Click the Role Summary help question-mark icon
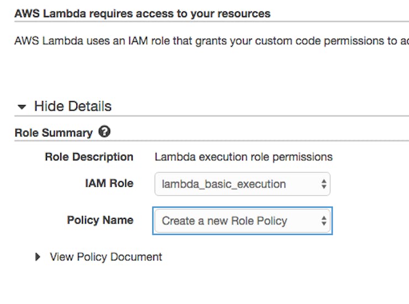 104,132
